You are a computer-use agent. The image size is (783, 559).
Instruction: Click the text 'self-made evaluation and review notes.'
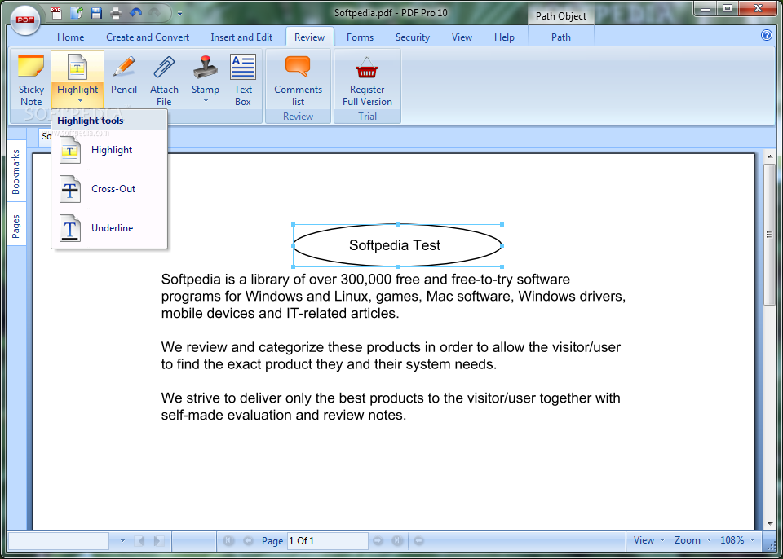(284, 416)
